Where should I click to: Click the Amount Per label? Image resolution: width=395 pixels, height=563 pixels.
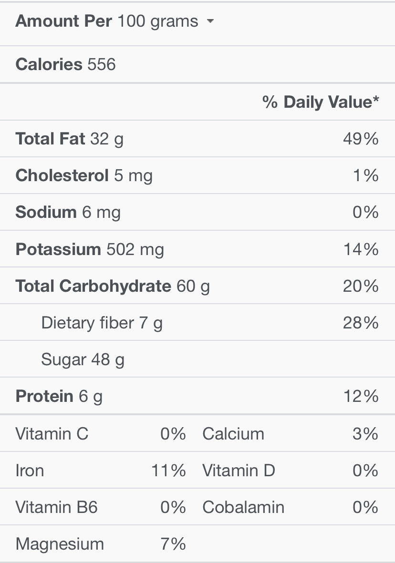[x=63, y=21]
